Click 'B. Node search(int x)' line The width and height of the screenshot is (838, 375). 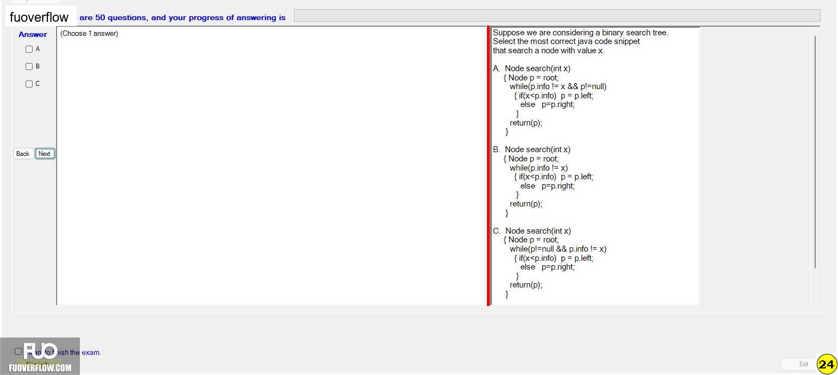[531, 149]
